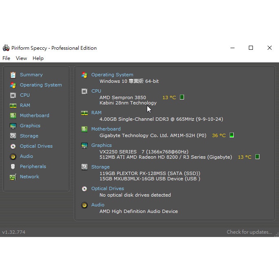Click the Check for updates link
Viewport: 279px width, 279px height.
click(249, 232)
